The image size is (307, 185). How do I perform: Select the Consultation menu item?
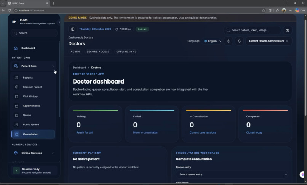click(x=33, y=134)
